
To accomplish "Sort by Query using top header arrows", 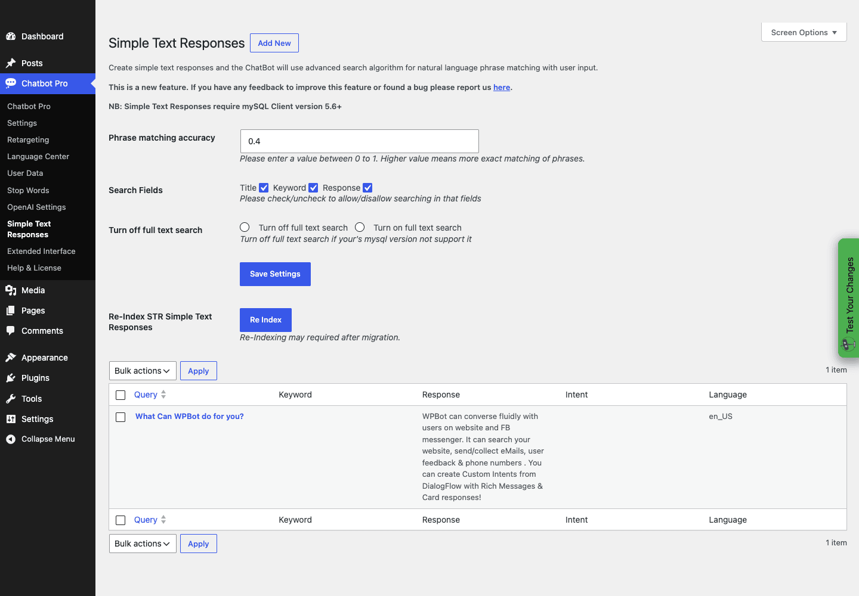I will [x=163, y=395].
